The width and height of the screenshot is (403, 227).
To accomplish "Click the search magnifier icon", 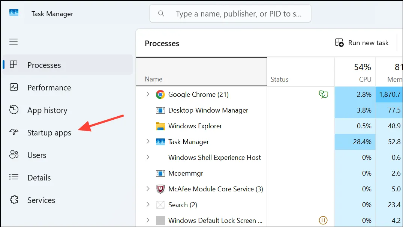I will pyautogui.click(x=161, y=14).
